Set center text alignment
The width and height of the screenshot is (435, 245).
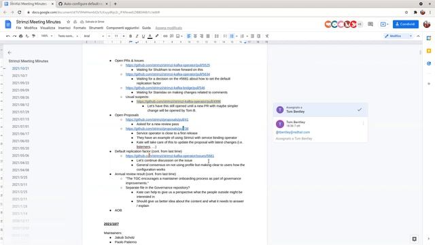195,36
